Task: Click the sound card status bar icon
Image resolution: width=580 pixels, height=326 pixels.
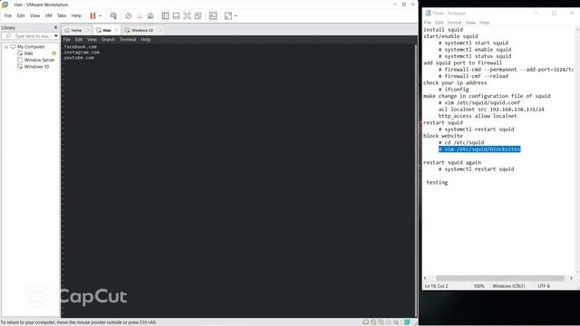Action: 396,322
